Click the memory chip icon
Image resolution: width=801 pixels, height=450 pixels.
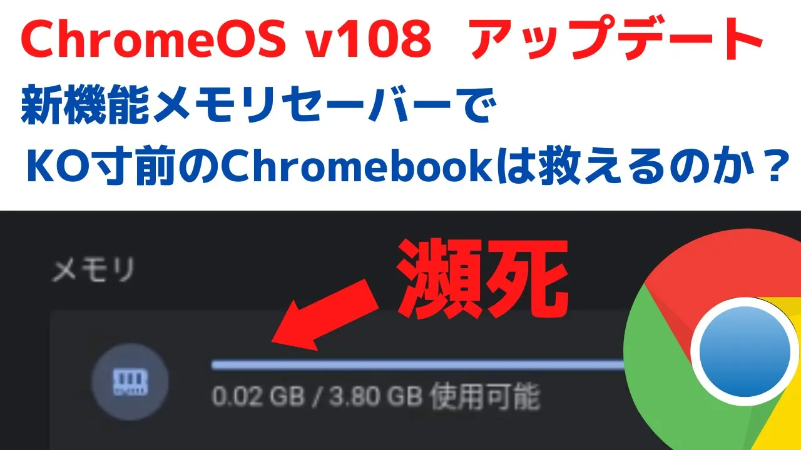click(x=131, y=381)
